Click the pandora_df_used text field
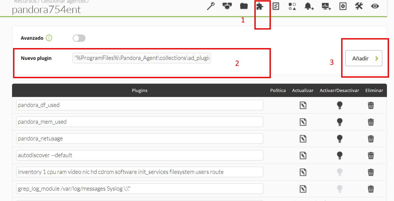394x201 pixels. tap(140, 105)
